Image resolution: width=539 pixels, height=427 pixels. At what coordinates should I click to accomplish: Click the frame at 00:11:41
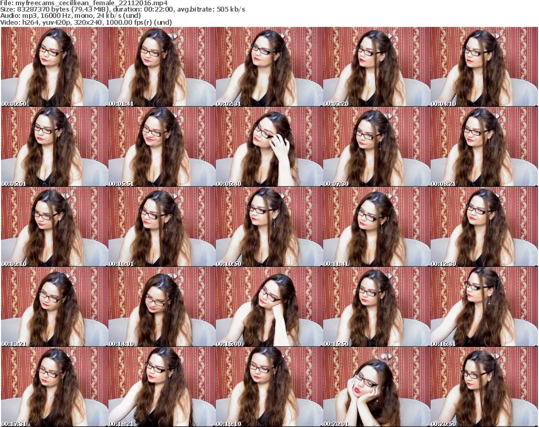click(x=376, y=227)
